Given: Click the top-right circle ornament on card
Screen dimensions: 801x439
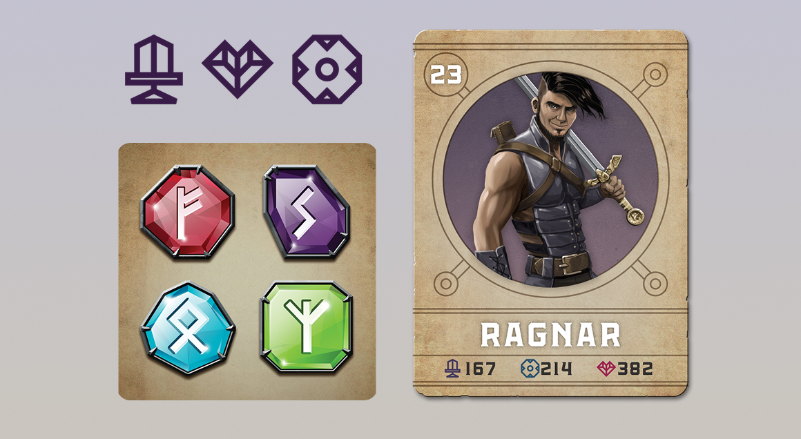Looking at the screenshot, I should (655, 75).
